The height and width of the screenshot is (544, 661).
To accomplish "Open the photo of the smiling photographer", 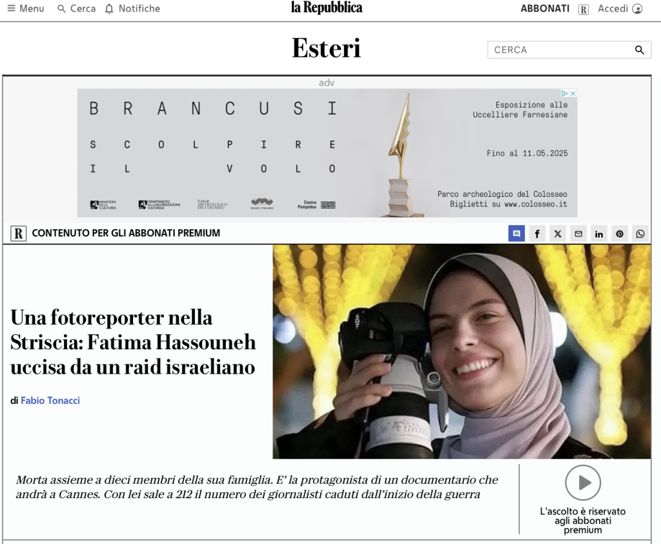I will (462, 352).
